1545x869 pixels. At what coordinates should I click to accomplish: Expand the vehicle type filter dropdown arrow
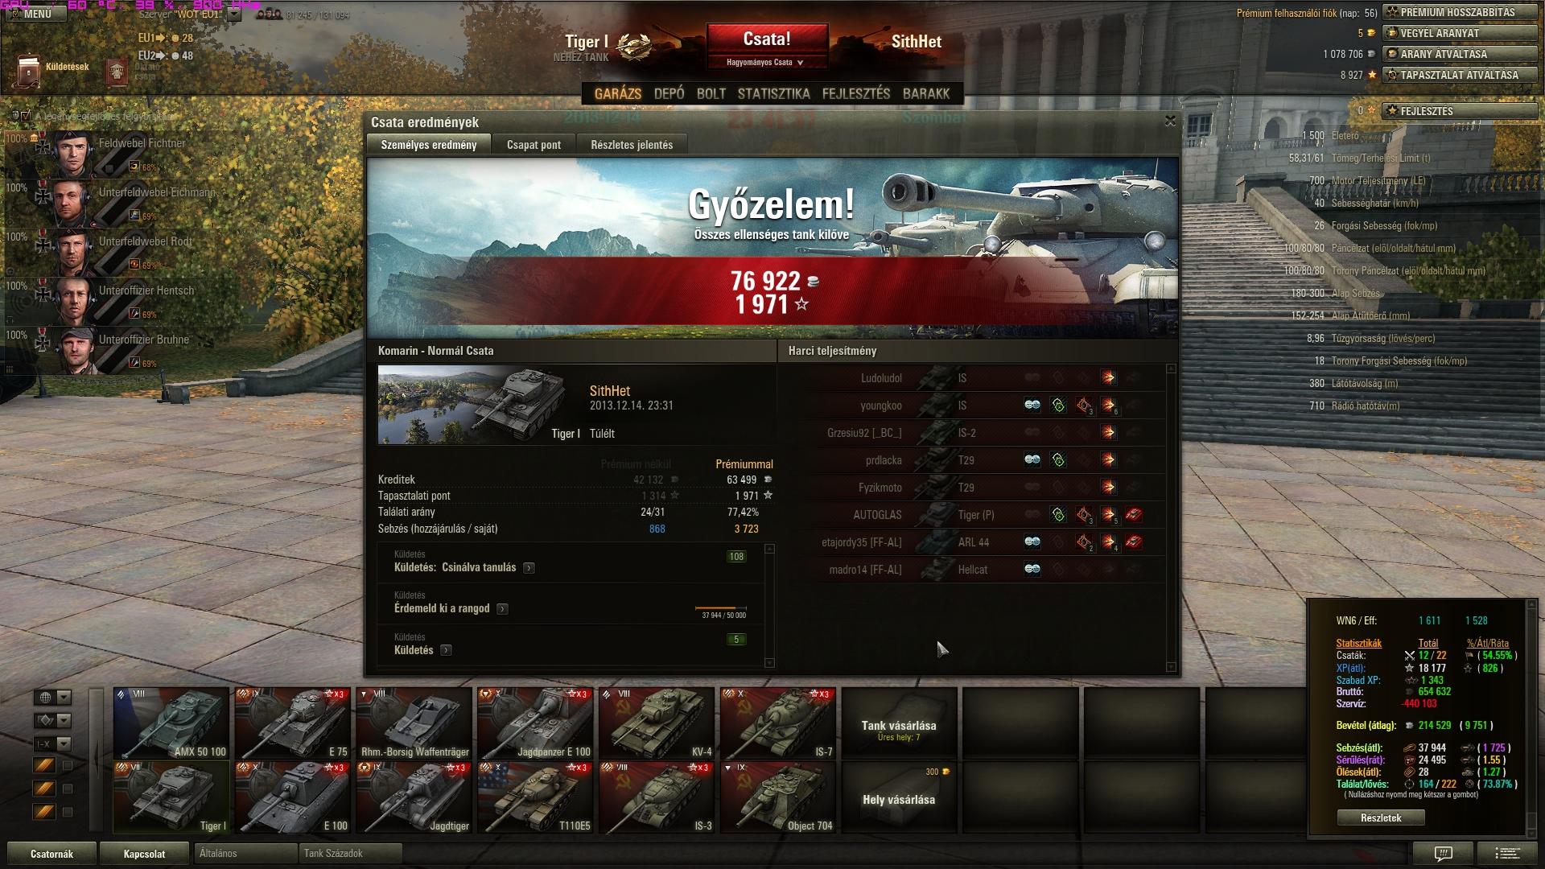[x=64, y=721]
